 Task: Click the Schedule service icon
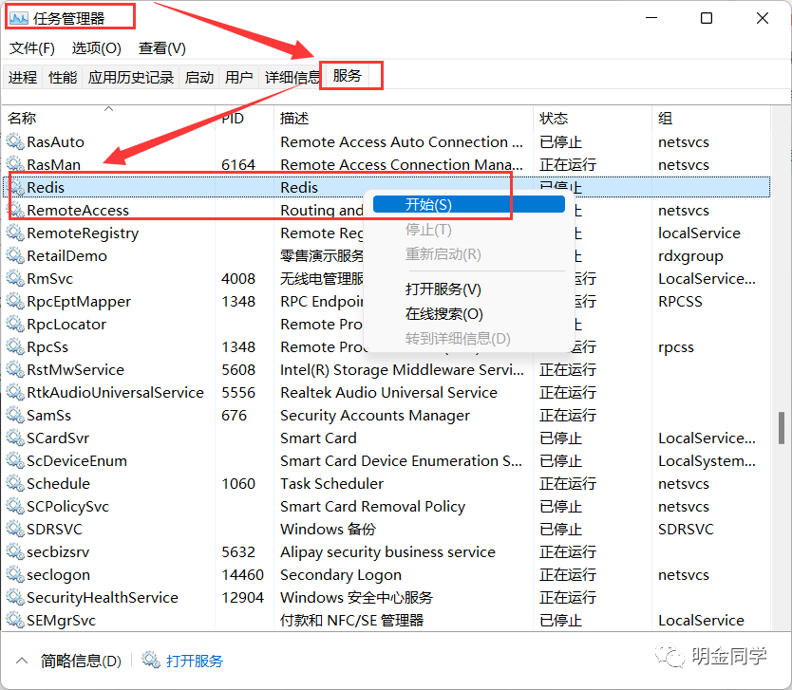coord(17,483)
